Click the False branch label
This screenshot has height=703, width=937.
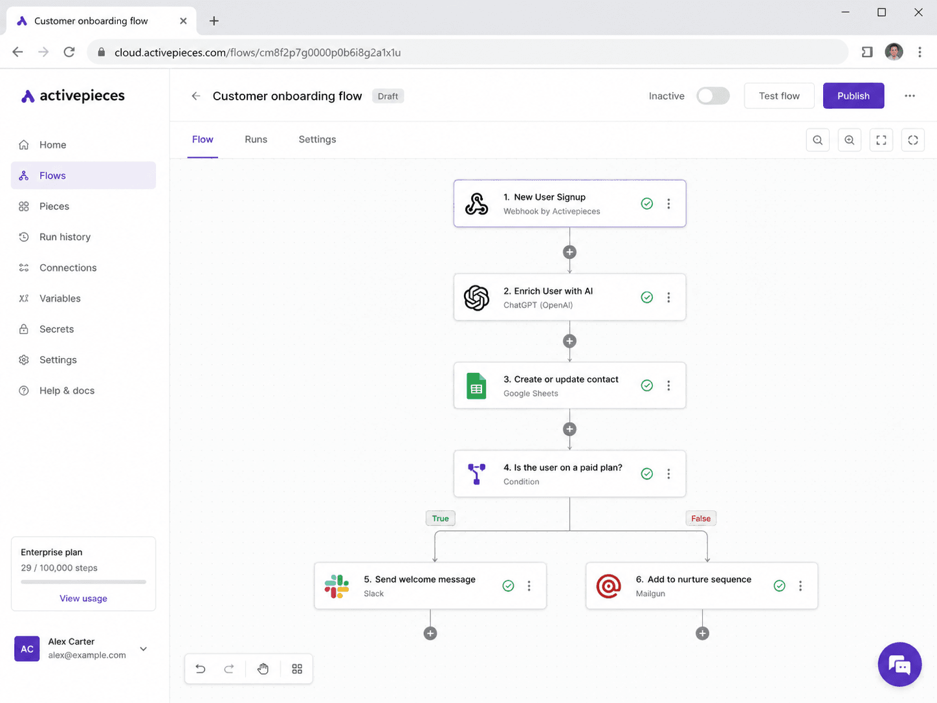point(701,519)
